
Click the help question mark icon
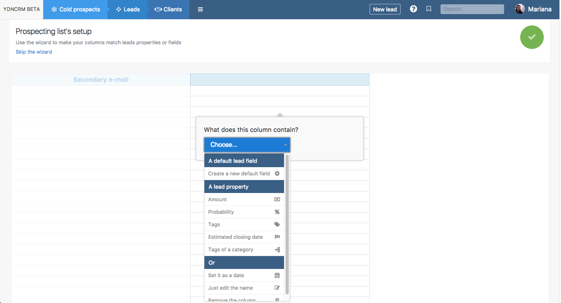click(413, 9)
